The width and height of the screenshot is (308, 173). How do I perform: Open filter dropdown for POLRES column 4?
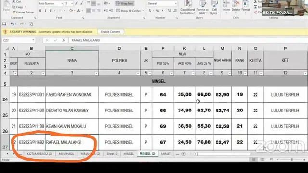(138, 74)
